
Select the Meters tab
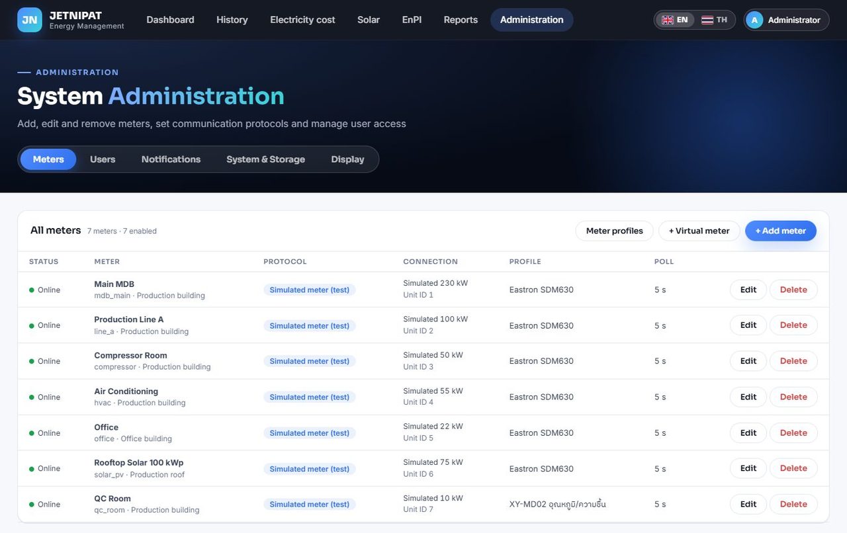pos(48,159)
